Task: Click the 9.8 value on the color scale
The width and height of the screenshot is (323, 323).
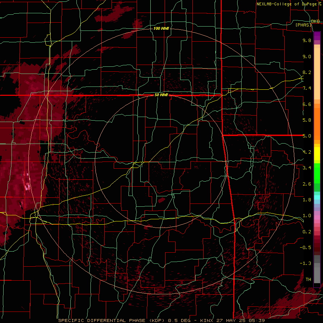Action: 307,40
